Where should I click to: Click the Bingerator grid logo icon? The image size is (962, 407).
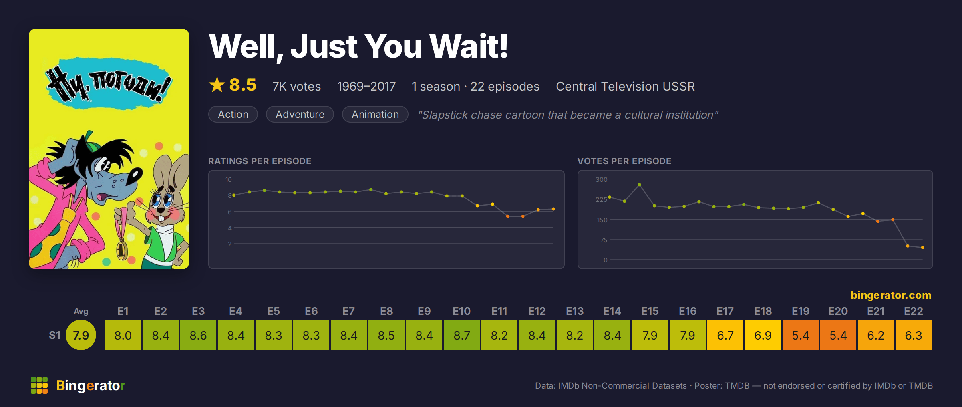[39, 385]
